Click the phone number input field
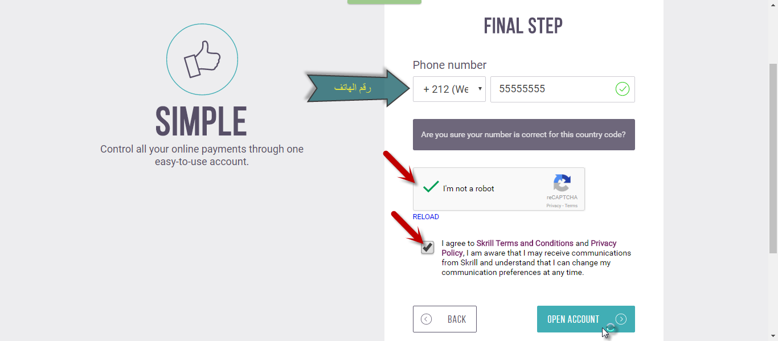This screenshot has height=341, width=778. click(563, 89)
